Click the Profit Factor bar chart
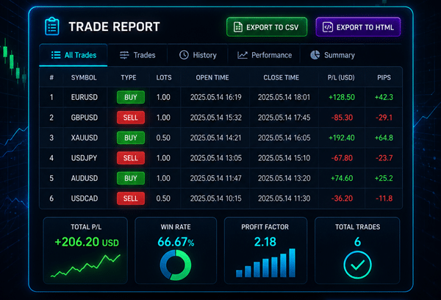This screenshot has width=441, height=300. (266, 262)
